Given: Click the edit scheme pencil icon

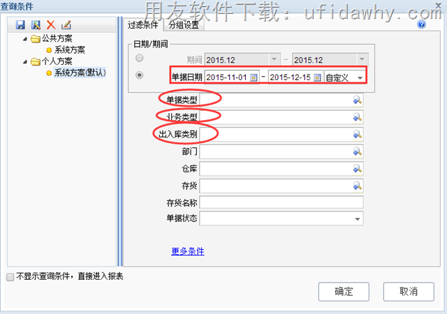Looking at the screenshot, I should pos(66,25).
